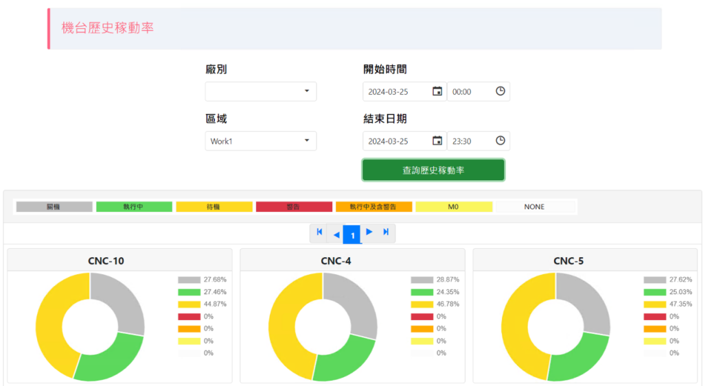Select page 1 in the pager
Screen dimensions: 703x386
click(352, 235)
